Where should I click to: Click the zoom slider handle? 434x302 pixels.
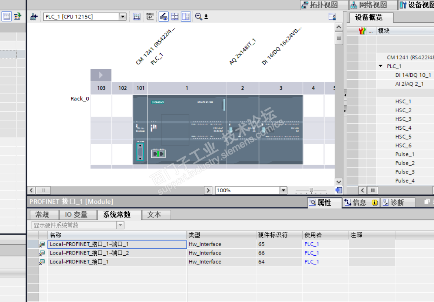click(x=311, y=190)
